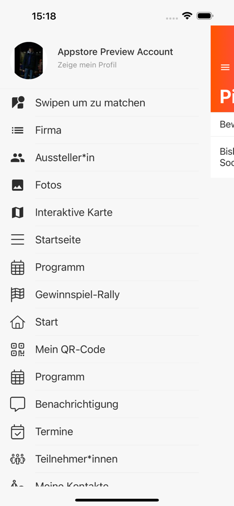The image size is (234, 506).
Task: Open the Startseite menu entry
Action: point(100,240)
